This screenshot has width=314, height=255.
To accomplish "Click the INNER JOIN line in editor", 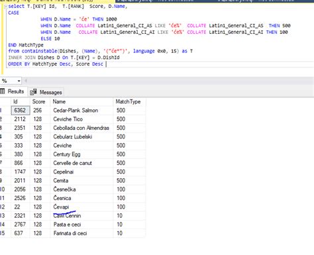I will pyautogui.click(x=64, y=58).
